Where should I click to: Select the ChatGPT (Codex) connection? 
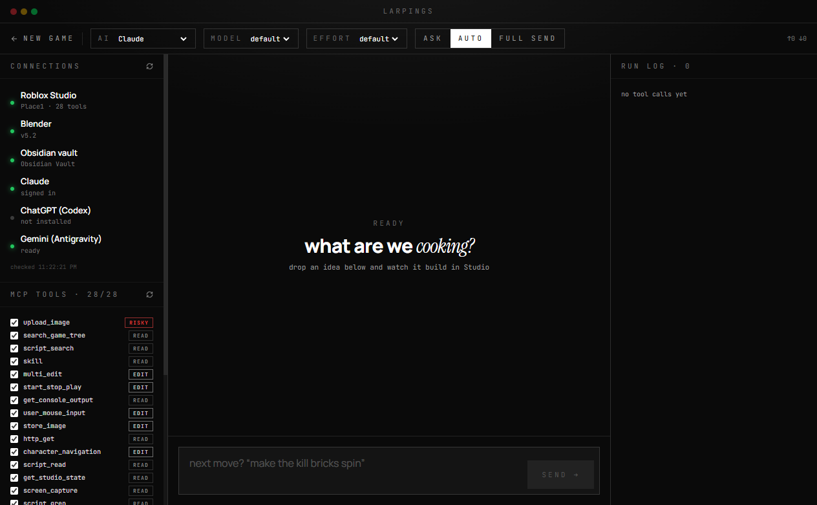81,215
